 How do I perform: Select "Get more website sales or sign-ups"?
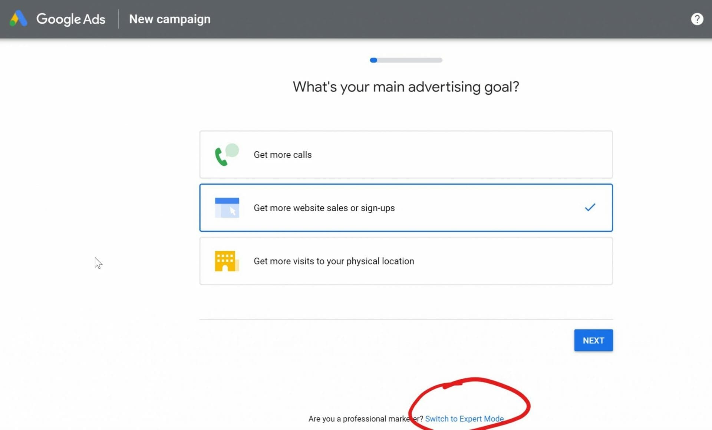pyautogui.click(x=406, y=208)
